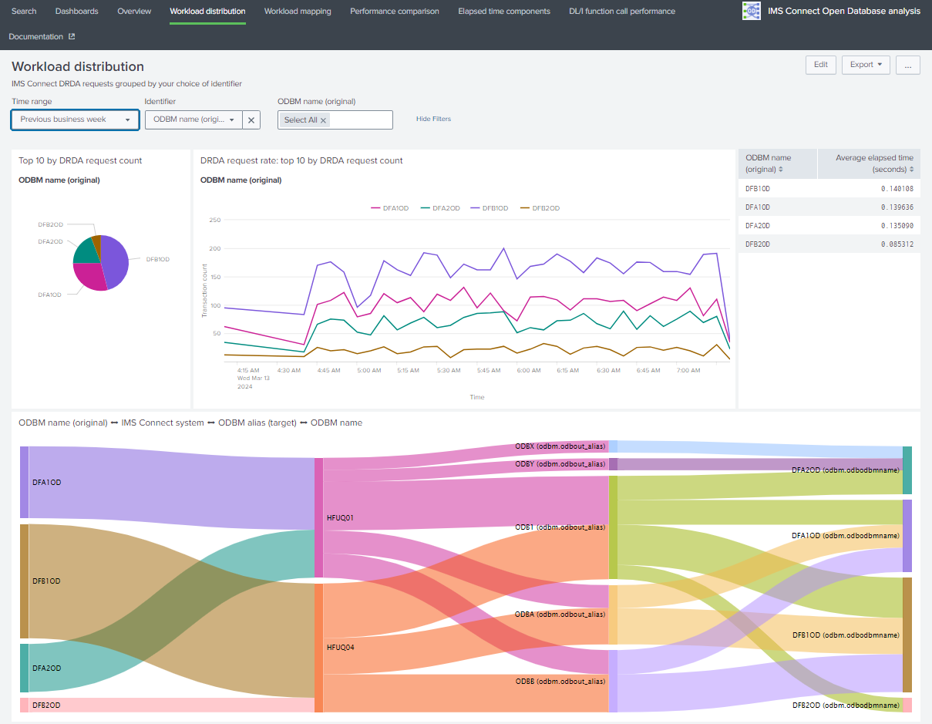Sort by ODBM name column arrows
This screenshot has width=932, height=724.
[x=781, y=170]
